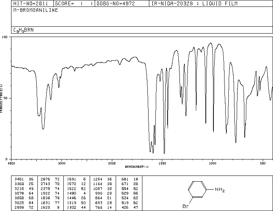
Task: Click the Br atom label on the structure
Action: pyautogui.click(x=186, y=206)
